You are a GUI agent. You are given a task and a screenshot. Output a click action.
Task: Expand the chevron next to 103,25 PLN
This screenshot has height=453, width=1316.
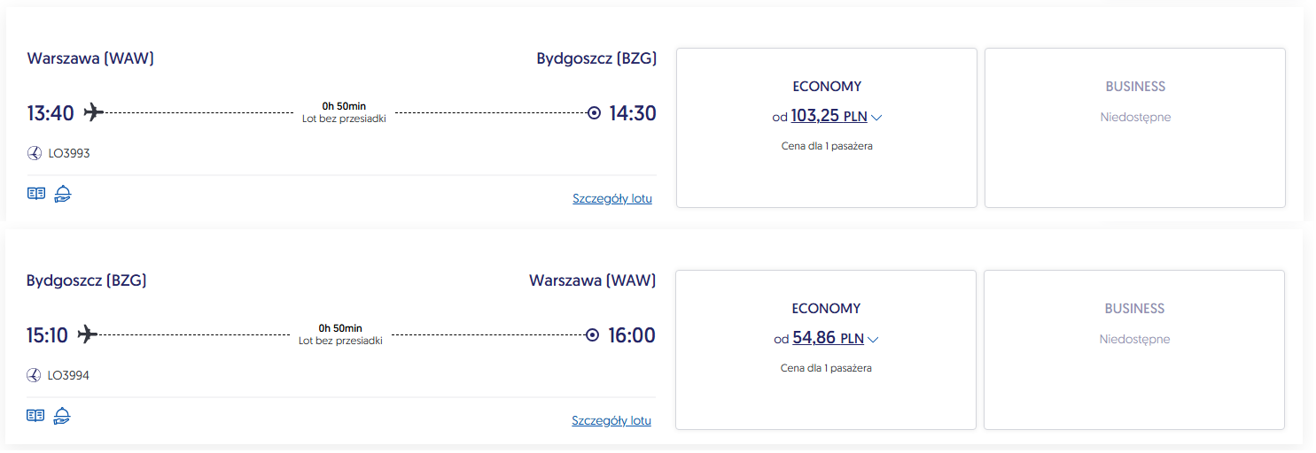pyautogui.click(x=876, y=118)
